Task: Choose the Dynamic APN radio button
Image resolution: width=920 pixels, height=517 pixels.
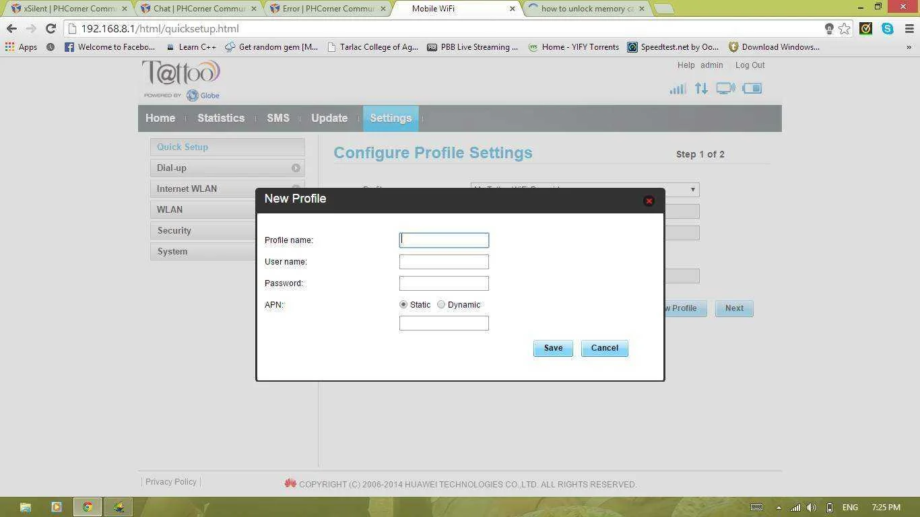Action: tap(441, 304)
